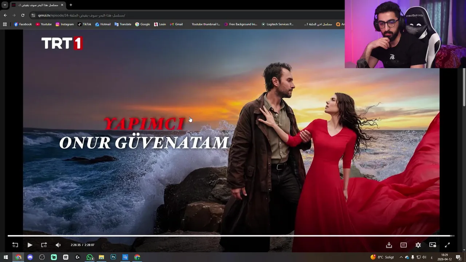Open Discord from the taskbar
The image size is (466, 262).
(x=30, y=257)
